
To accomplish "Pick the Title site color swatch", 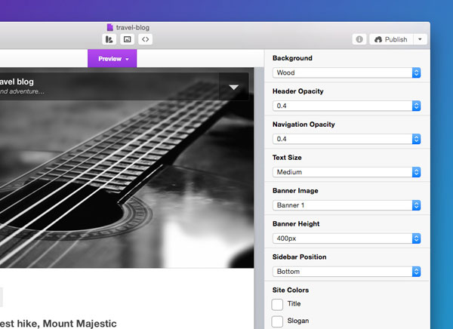I will [x=277, y=304].
